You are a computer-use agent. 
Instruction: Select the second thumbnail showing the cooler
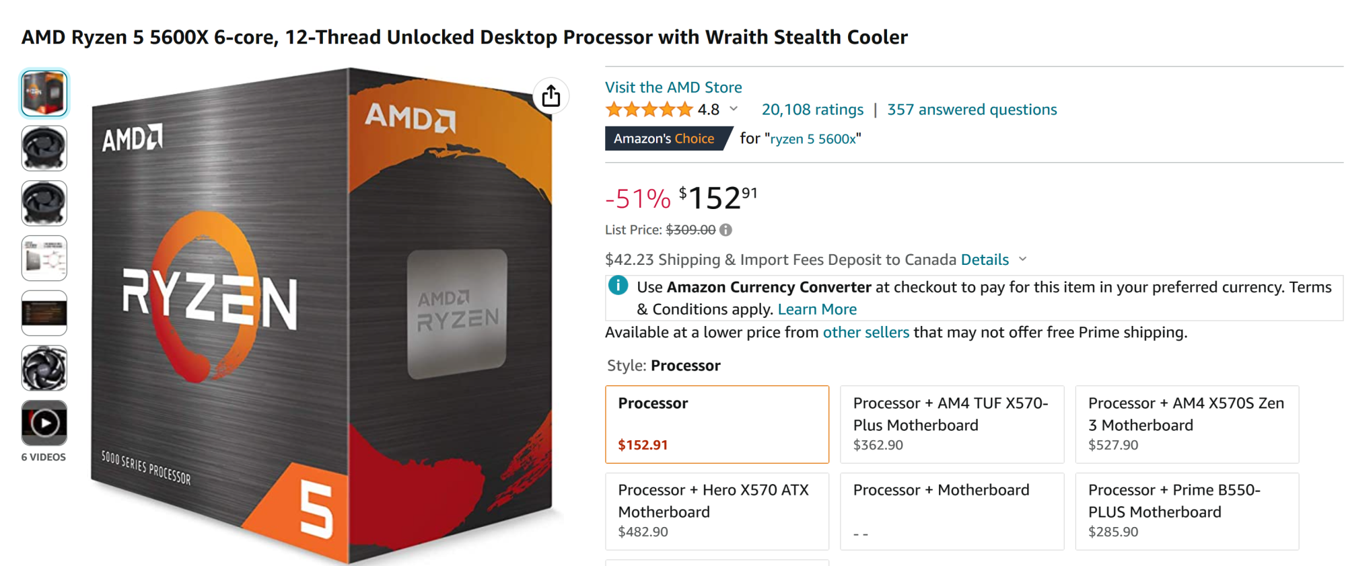pyautogui.click(x=44, y=149)
